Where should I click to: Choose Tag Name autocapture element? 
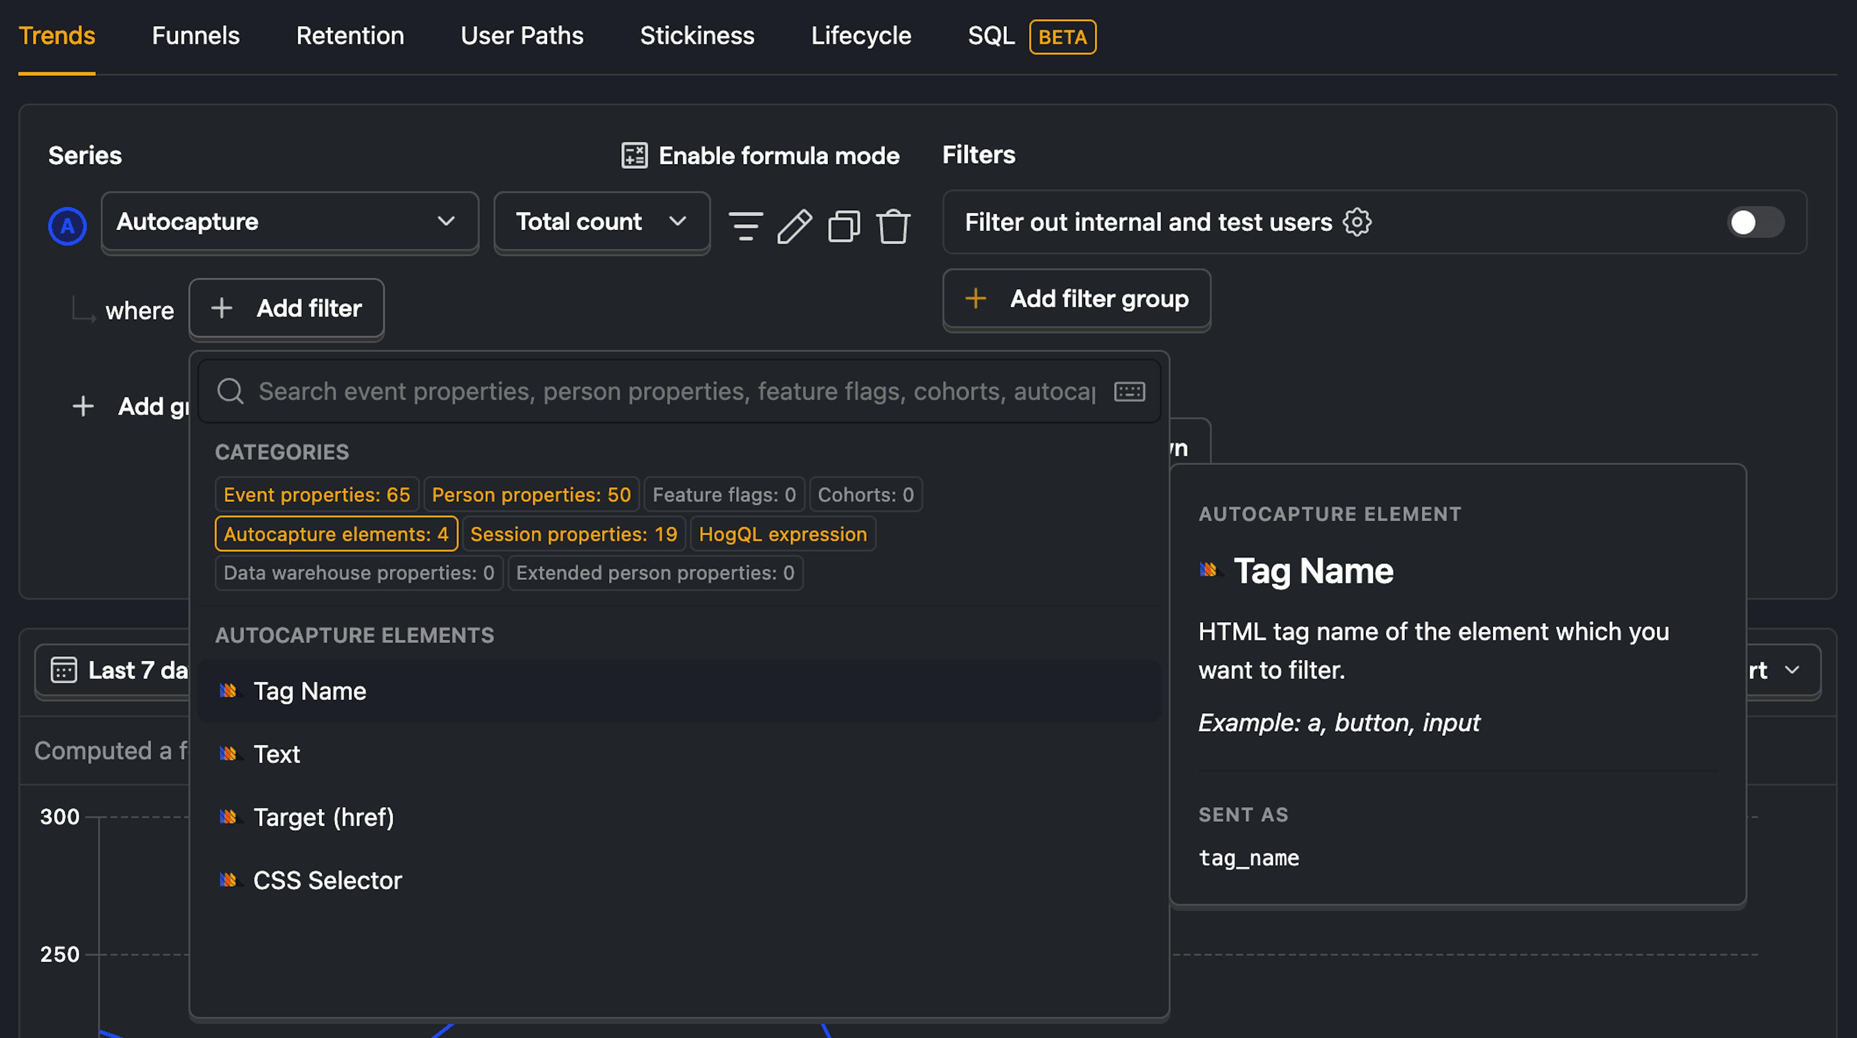[679, 691]
